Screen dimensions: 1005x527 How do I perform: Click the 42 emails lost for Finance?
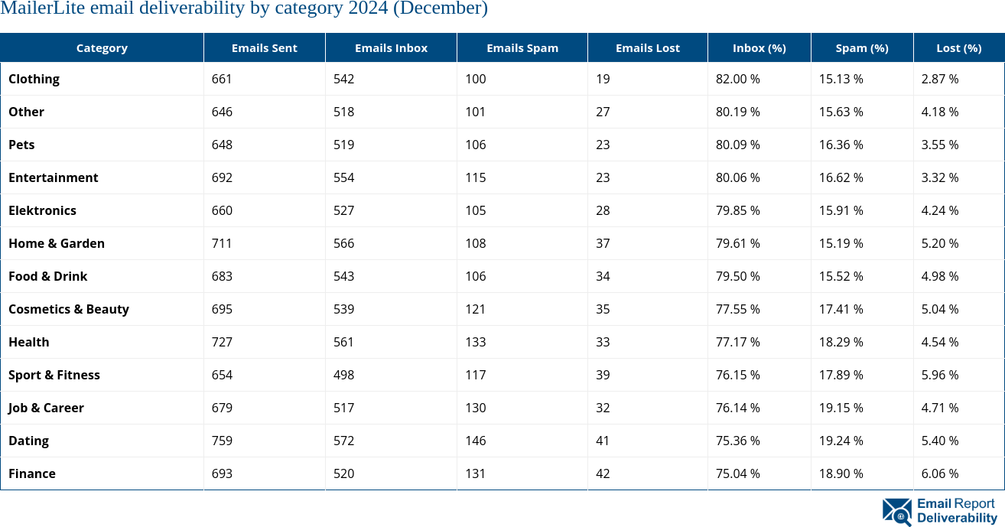pyautogui.click(x=603, y=473)
